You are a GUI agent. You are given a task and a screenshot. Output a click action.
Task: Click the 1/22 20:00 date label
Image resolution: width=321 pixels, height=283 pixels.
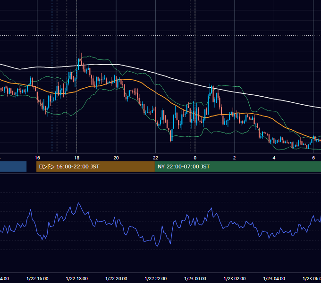click(x=116, y=278)
